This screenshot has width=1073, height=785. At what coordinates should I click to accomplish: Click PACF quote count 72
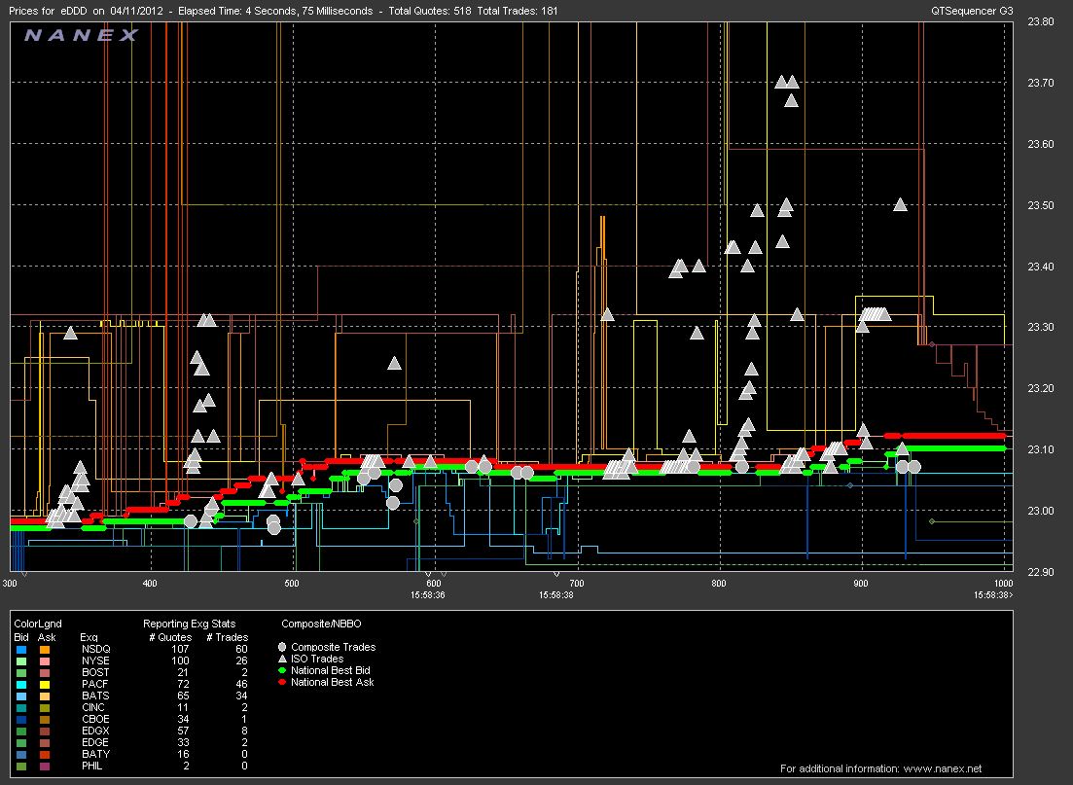(x=183, y=684)
